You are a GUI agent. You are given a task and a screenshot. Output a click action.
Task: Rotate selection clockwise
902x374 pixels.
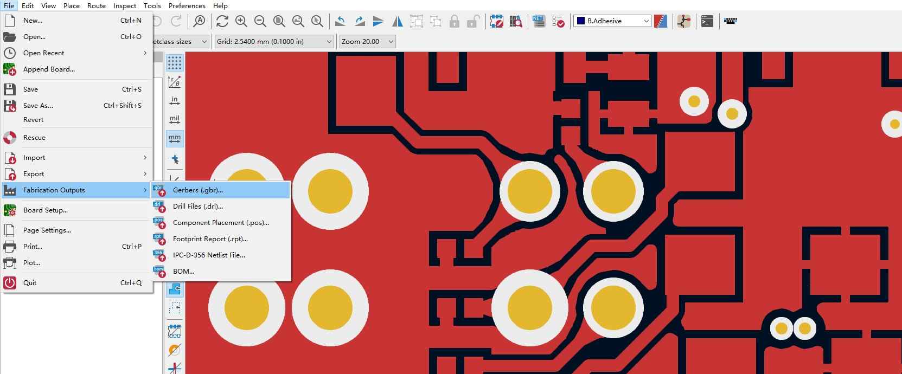359,21
